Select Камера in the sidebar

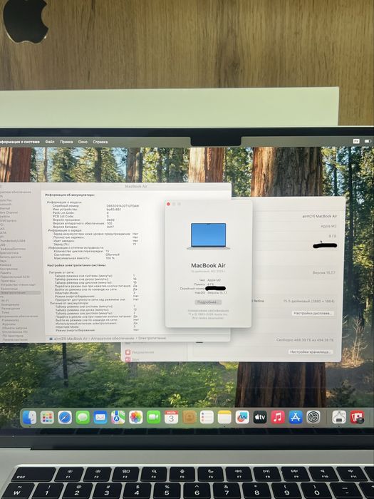[x=6, y=264]
